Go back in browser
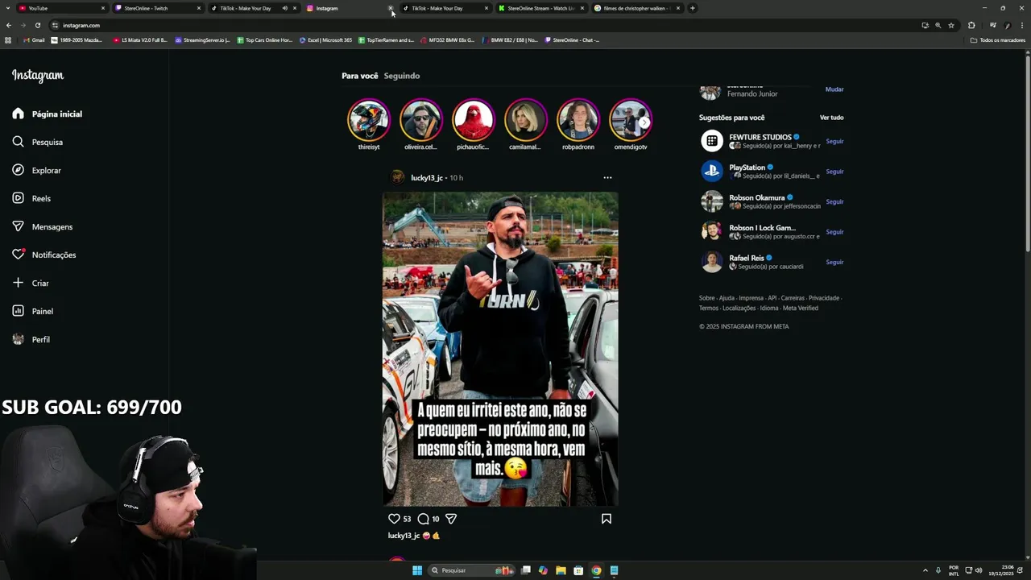Image resolution: width=1031 pixels, height=580 pixels. pos(9,25)
